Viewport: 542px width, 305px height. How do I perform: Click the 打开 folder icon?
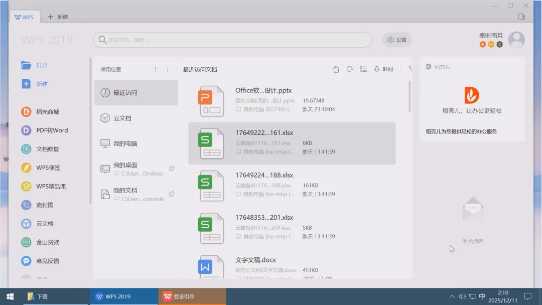(26, 65)
